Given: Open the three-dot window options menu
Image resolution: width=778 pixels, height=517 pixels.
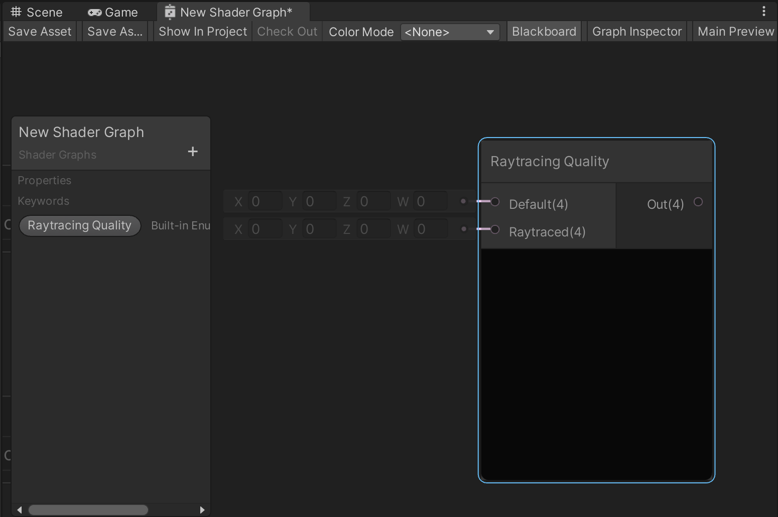Looking at the screenshot, I should [x=763, y=11].
